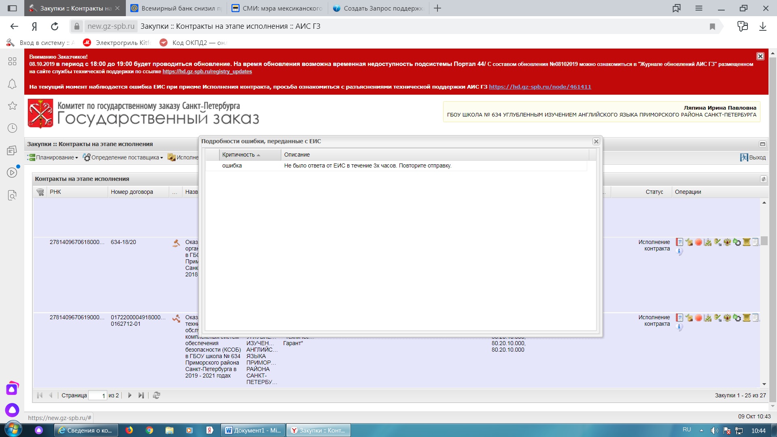This screenshot has width=777, height=437.
Task: Go to the next page of contracts
Action: click(129, 395)
